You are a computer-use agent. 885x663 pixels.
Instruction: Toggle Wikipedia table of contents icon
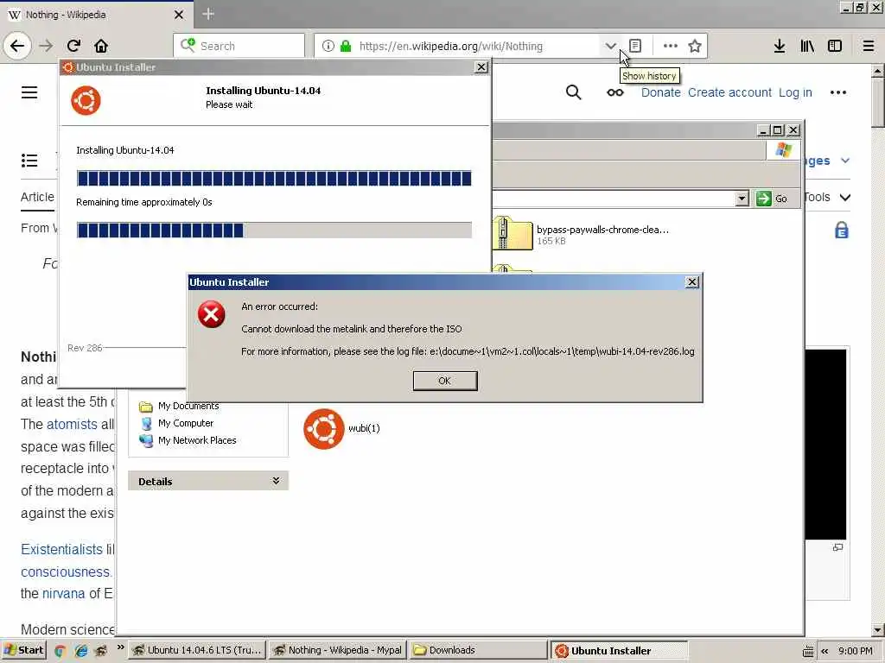[29, 161]
